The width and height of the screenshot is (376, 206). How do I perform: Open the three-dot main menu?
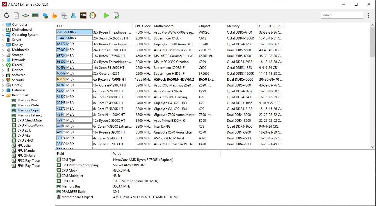pos(369,15)
